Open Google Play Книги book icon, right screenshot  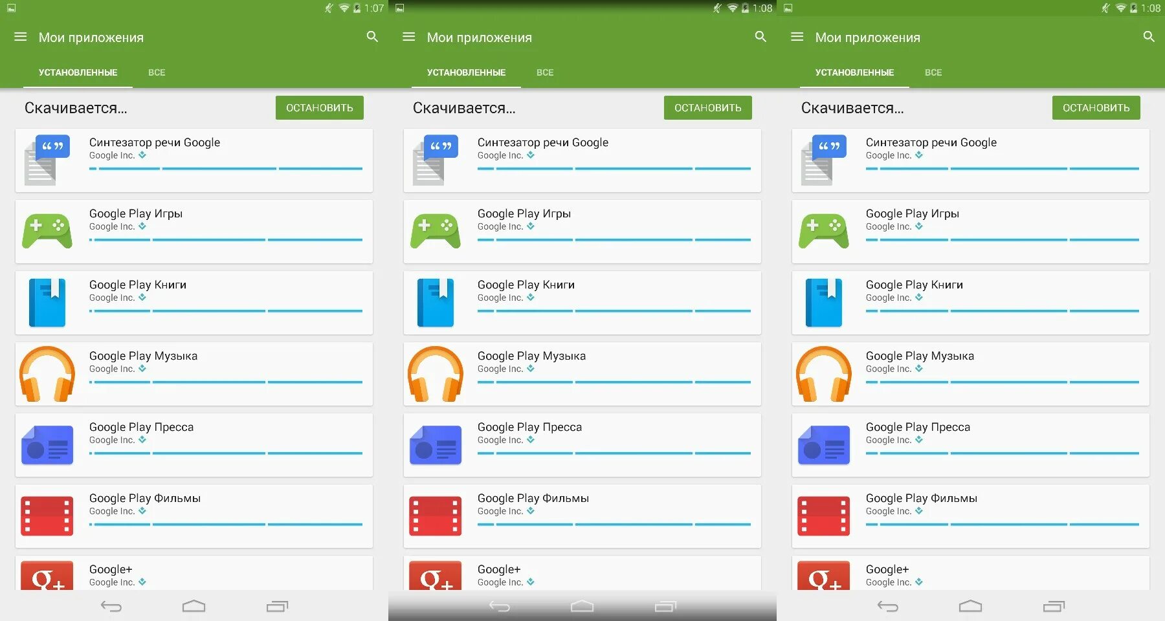click(x=824, y=302)
